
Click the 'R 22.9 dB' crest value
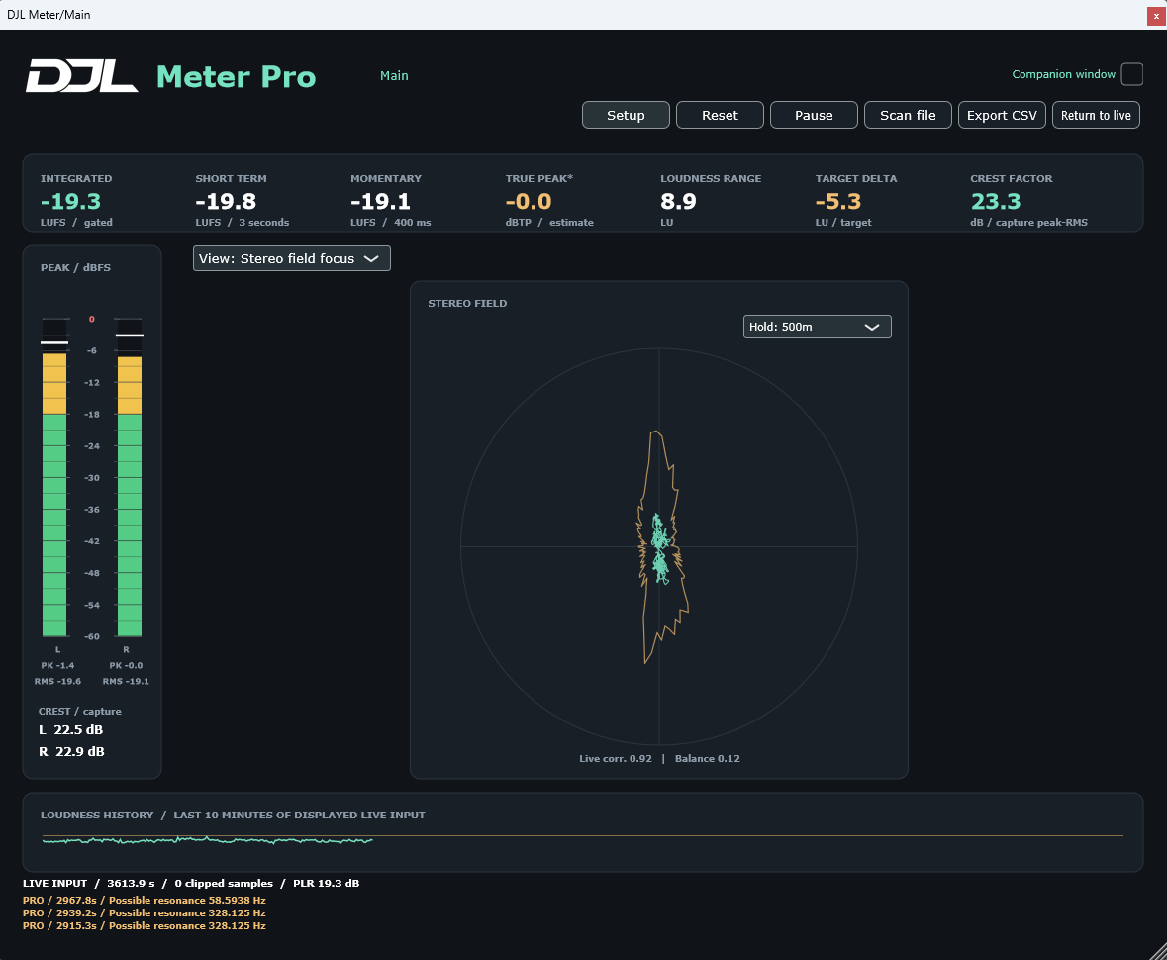71,751
